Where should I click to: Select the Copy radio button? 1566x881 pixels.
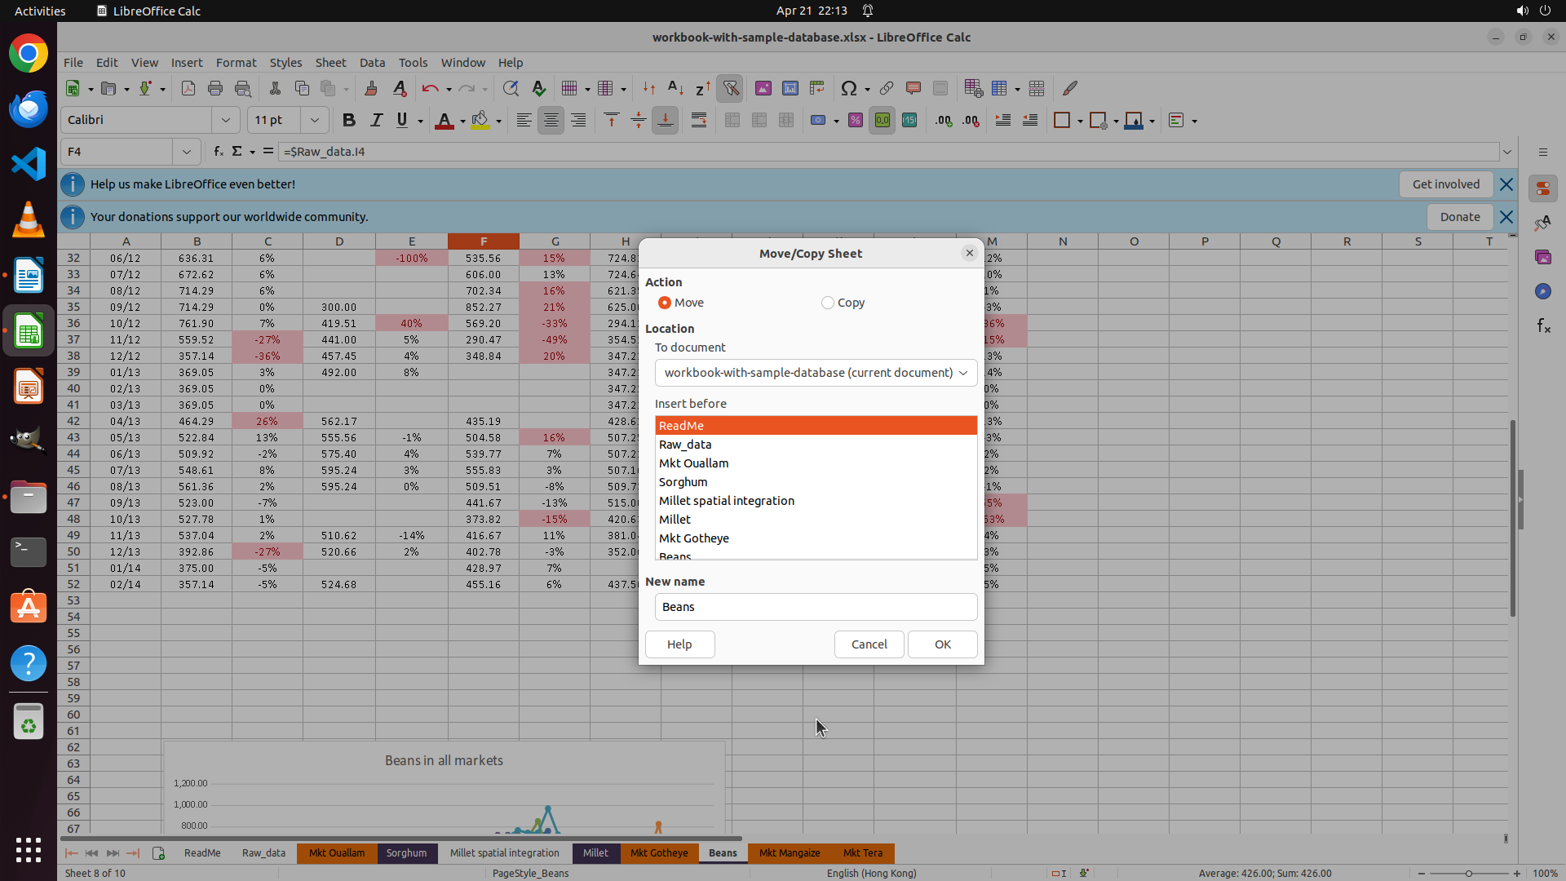pos(828,303)
